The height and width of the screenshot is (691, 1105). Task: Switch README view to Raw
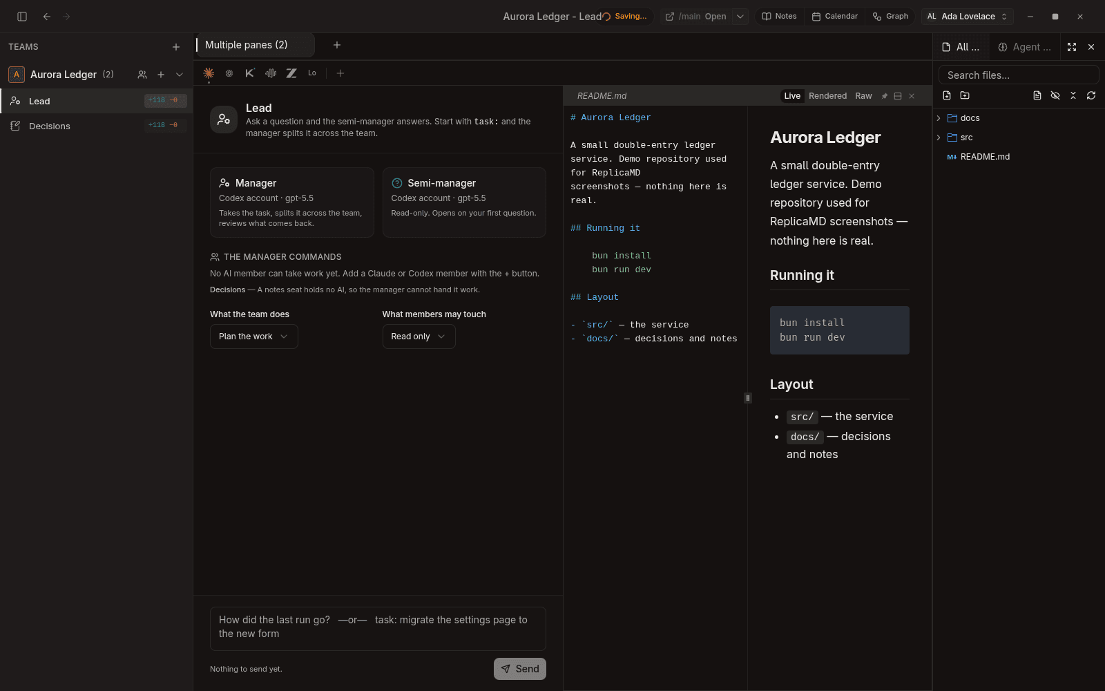coord(863,96)
